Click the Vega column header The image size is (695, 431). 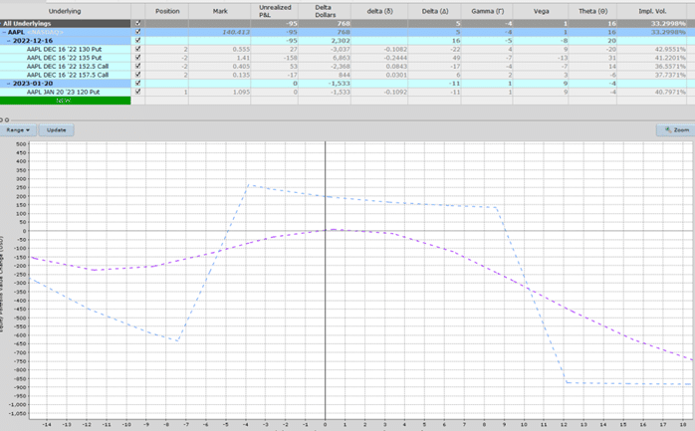click(541, 11)
